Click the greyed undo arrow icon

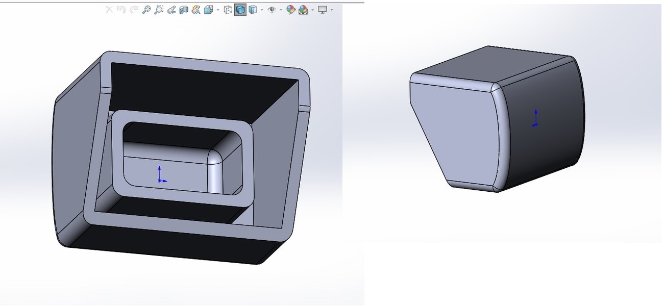[x=121, y=10]
